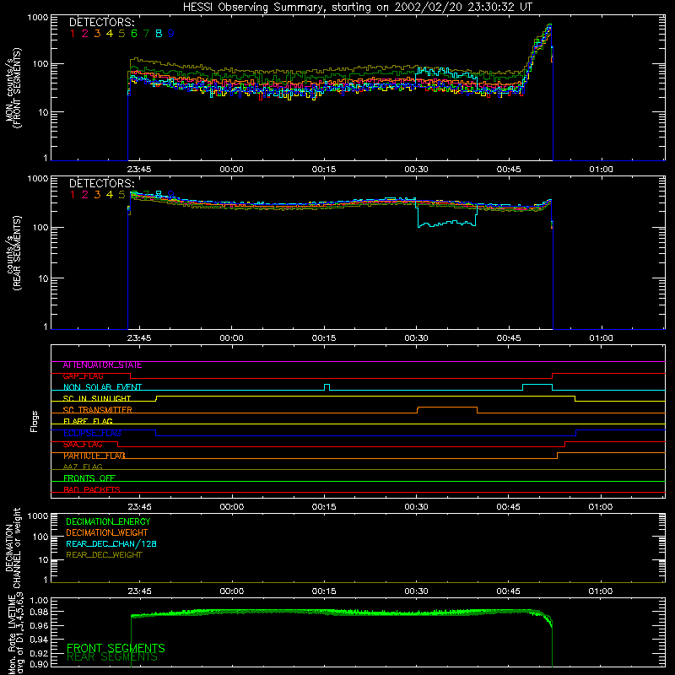Click orange detector number 3 in the rear segments legend
Screen dimensions: 675x675
coord(97,195)
